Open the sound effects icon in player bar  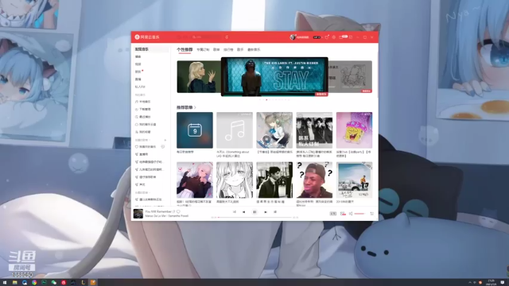click(343, 214)
